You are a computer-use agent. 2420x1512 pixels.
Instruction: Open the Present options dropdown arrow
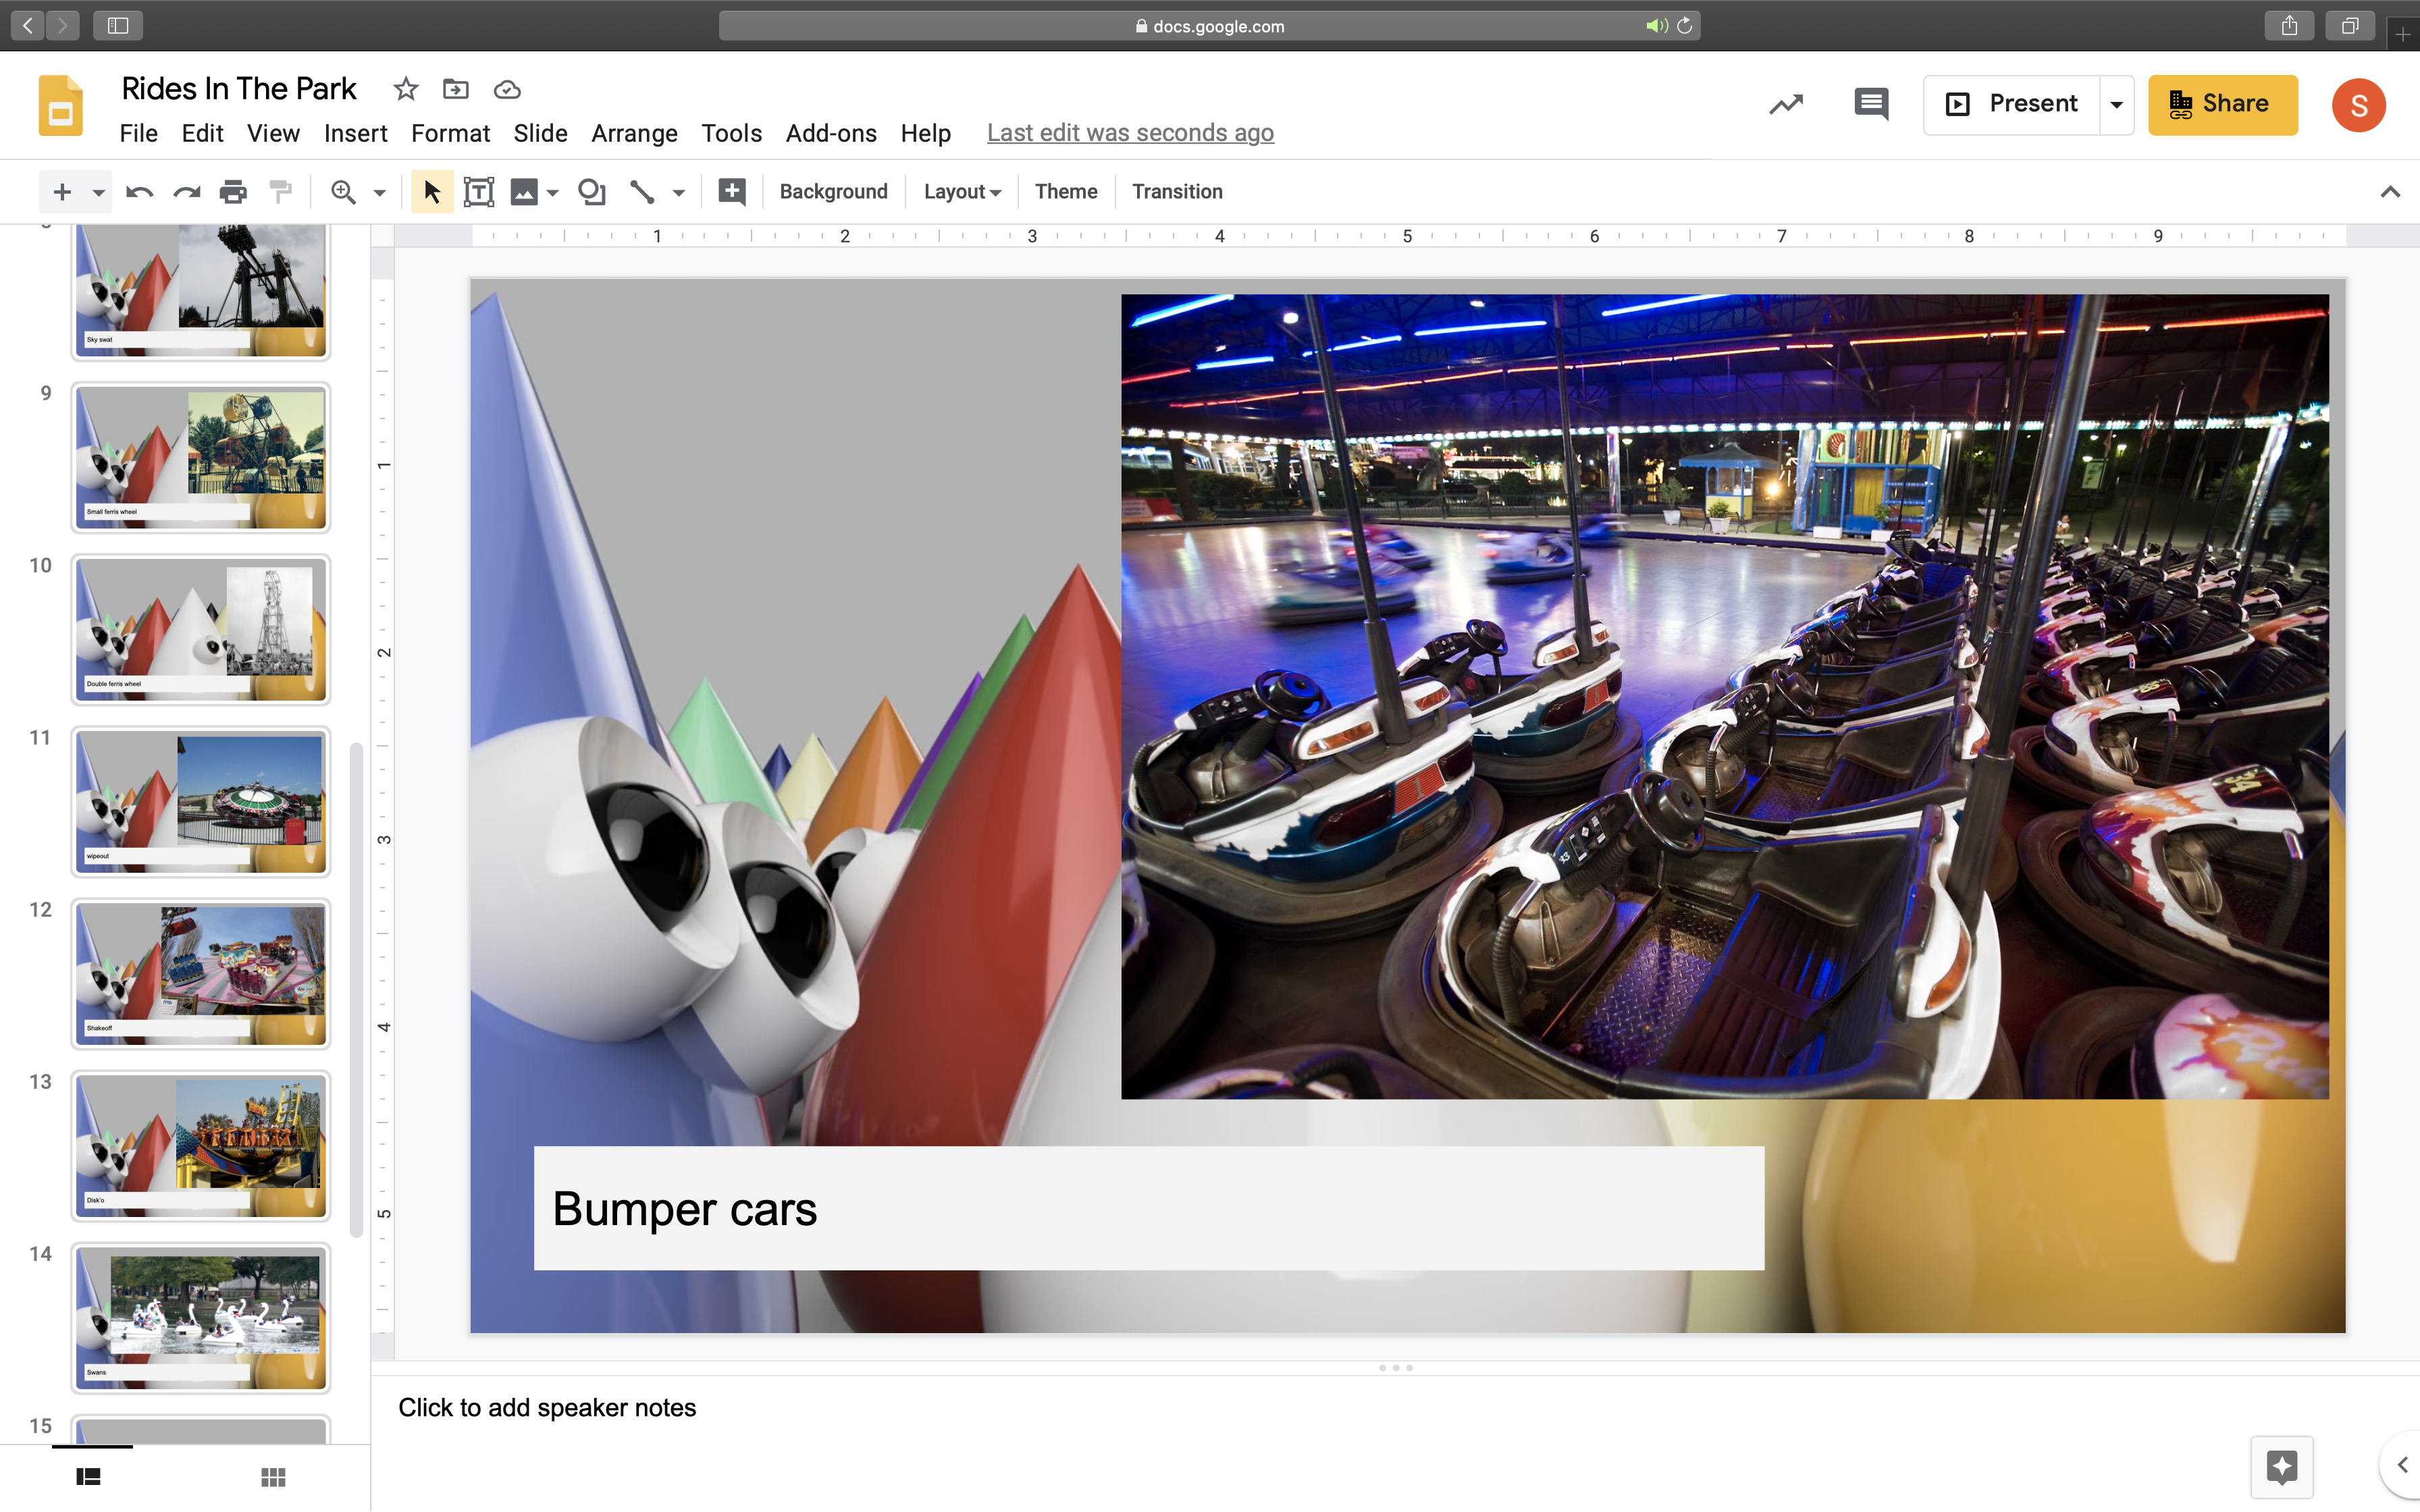click(2116, 104)
